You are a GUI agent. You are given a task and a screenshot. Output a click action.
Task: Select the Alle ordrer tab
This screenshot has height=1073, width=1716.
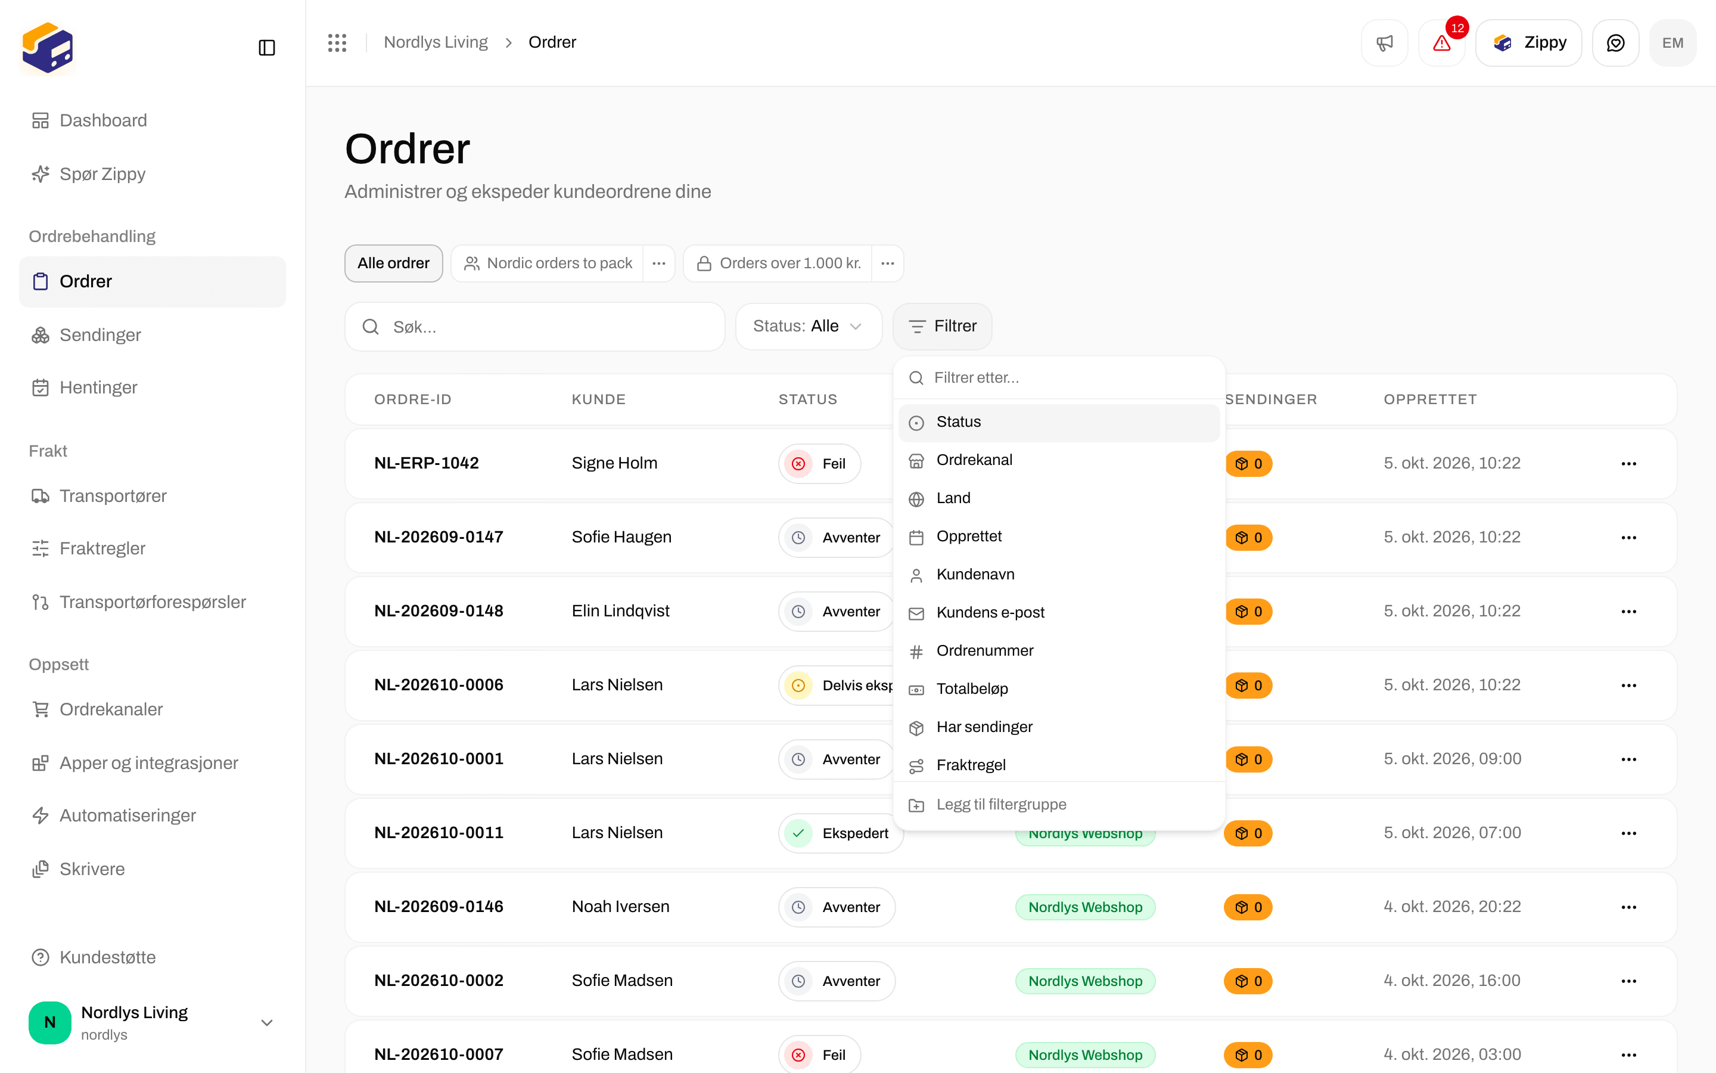(393, 263)
